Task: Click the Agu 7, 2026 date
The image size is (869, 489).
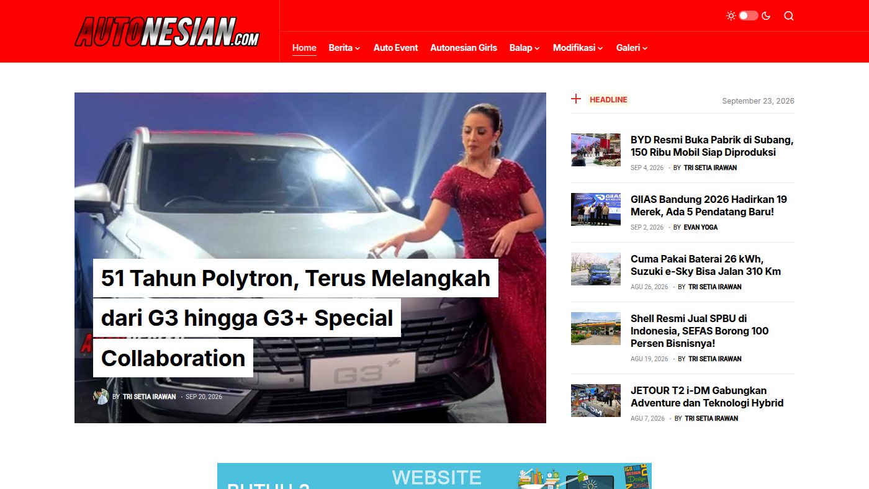Action: pos(647,418)
